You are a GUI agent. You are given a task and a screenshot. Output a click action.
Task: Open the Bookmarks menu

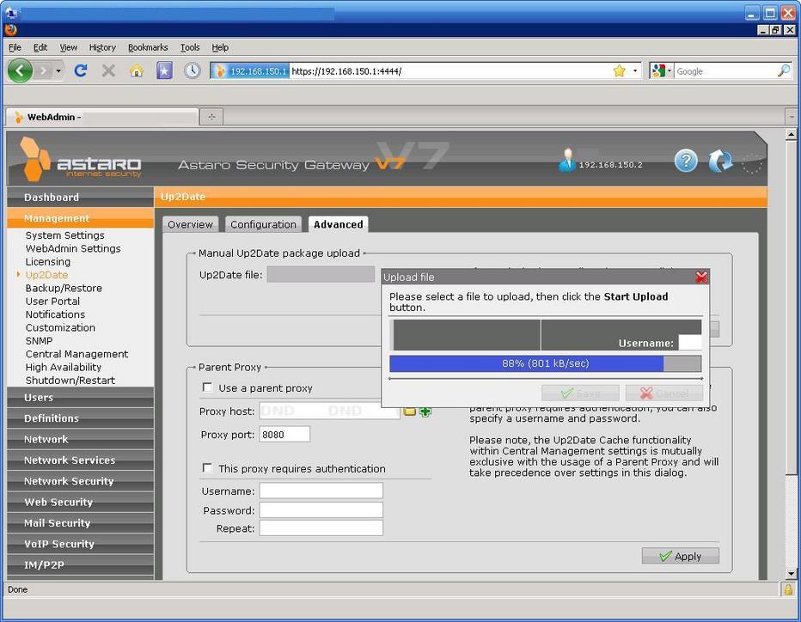148,47
